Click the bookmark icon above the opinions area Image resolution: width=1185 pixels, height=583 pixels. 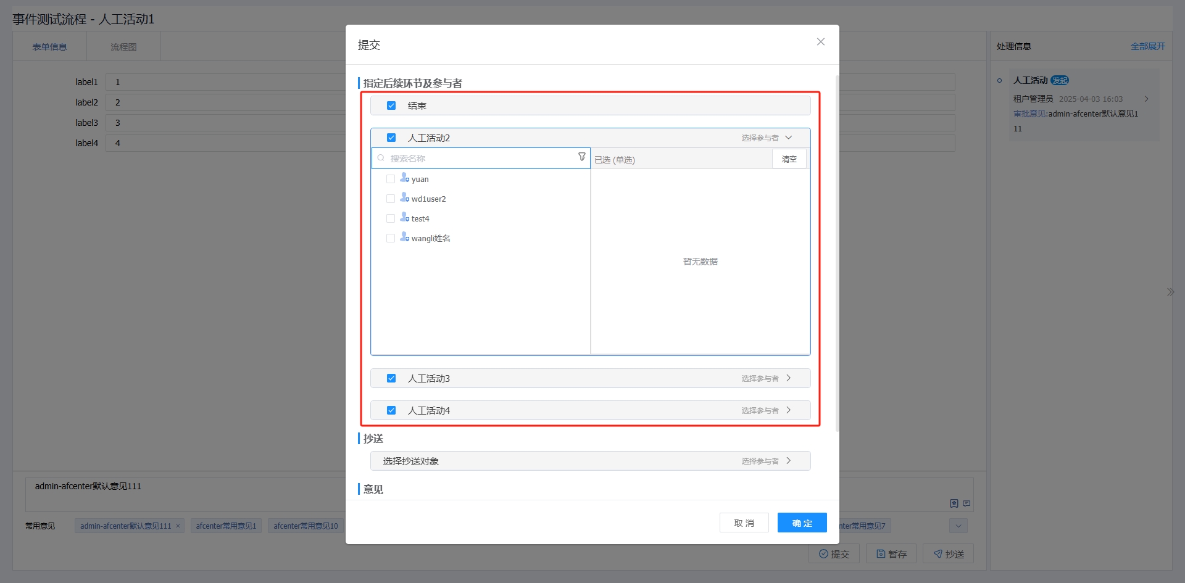[954, 503]
